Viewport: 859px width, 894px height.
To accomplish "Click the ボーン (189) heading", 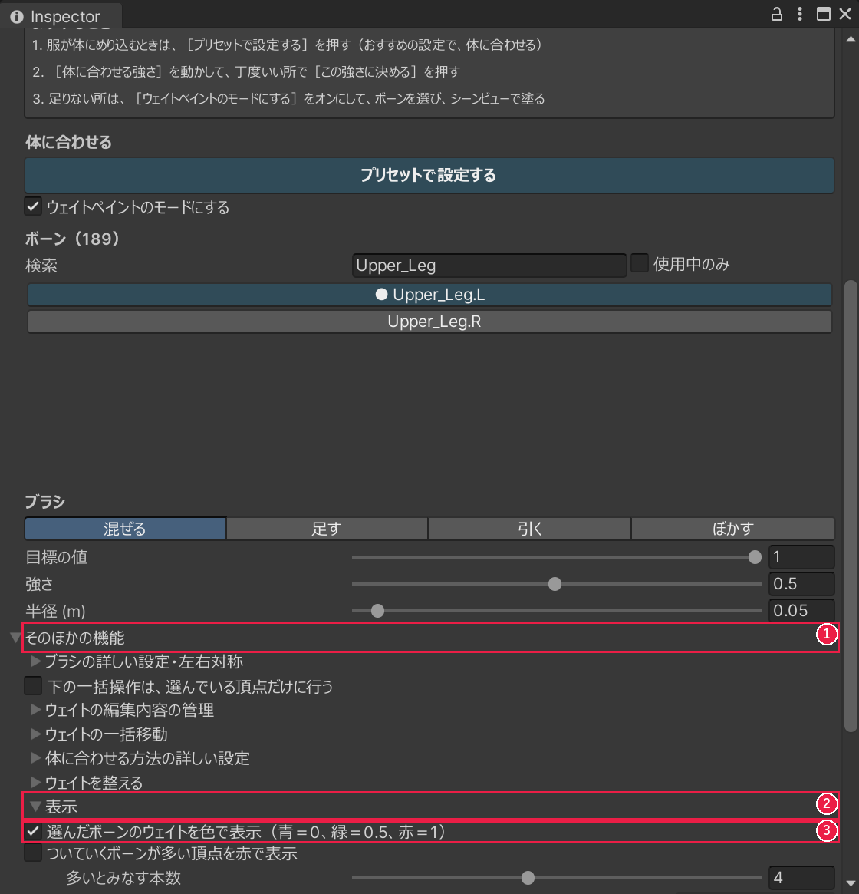I will 72,239.
